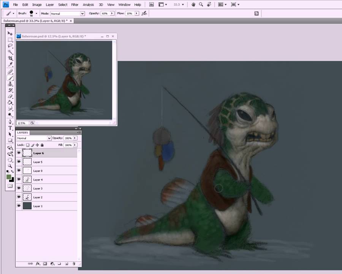Click the Zoom tool in application bar
The image size is (342, 274).
(201, 4)
